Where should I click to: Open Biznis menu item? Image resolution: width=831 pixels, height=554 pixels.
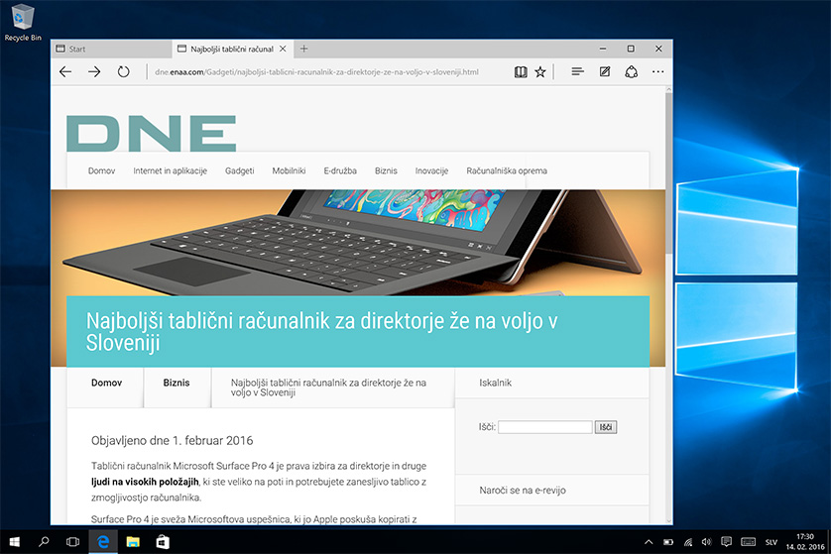pos(386,170)
